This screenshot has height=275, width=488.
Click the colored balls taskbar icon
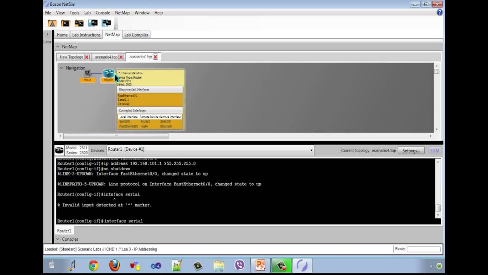135,265
